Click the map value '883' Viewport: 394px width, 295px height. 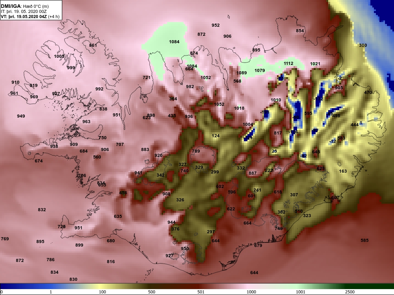coord(145,149)
